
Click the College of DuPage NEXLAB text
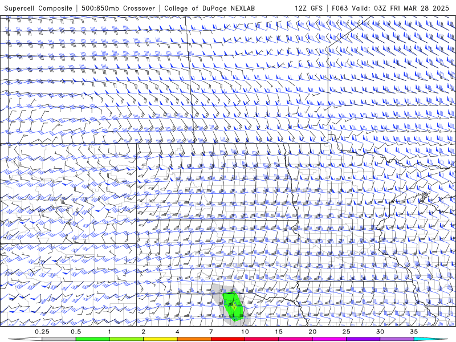point(209,8)
